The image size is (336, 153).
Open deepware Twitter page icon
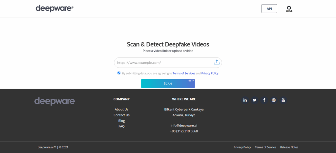coord(255,100)
